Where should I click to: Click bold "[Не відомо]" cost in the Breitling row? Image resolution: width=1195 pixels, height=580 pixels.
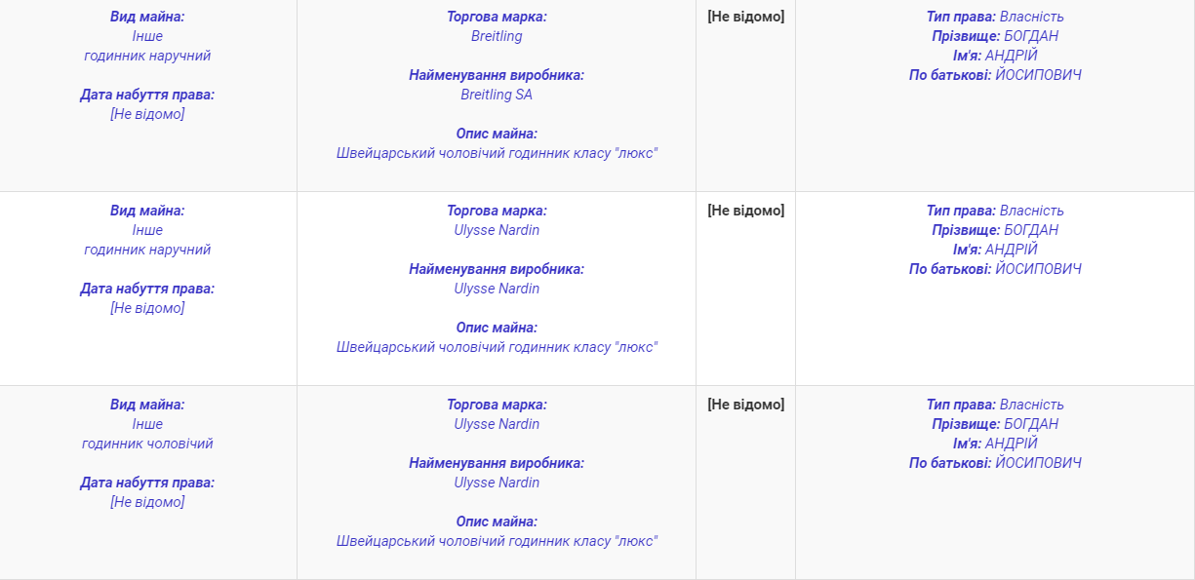[x=745, y=17]
